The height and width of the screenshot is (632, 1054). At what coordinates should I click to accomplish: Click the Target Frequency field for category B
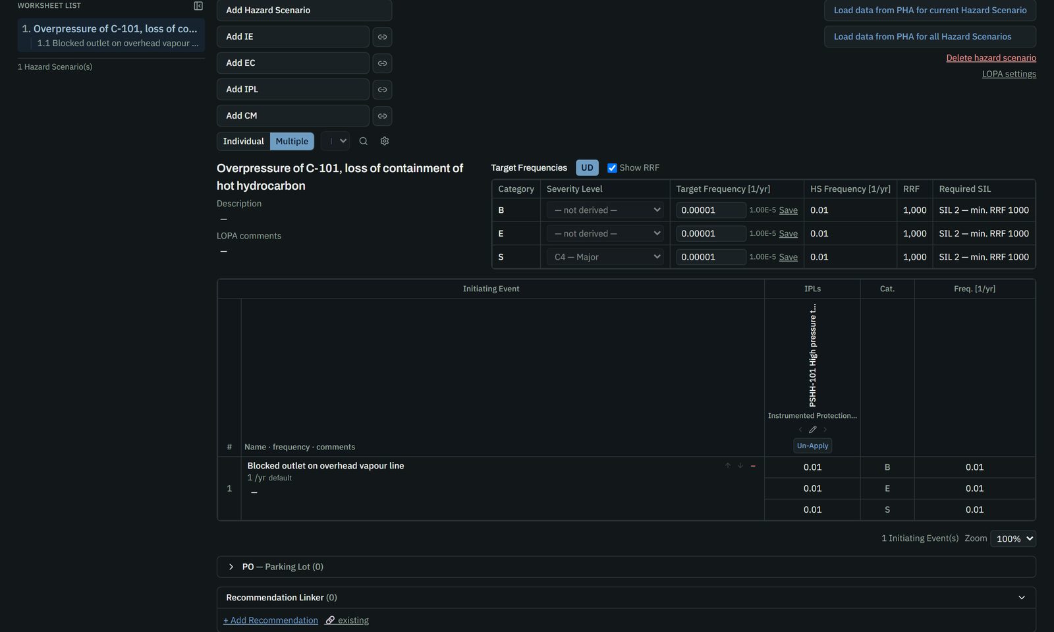tap(711, 210)
